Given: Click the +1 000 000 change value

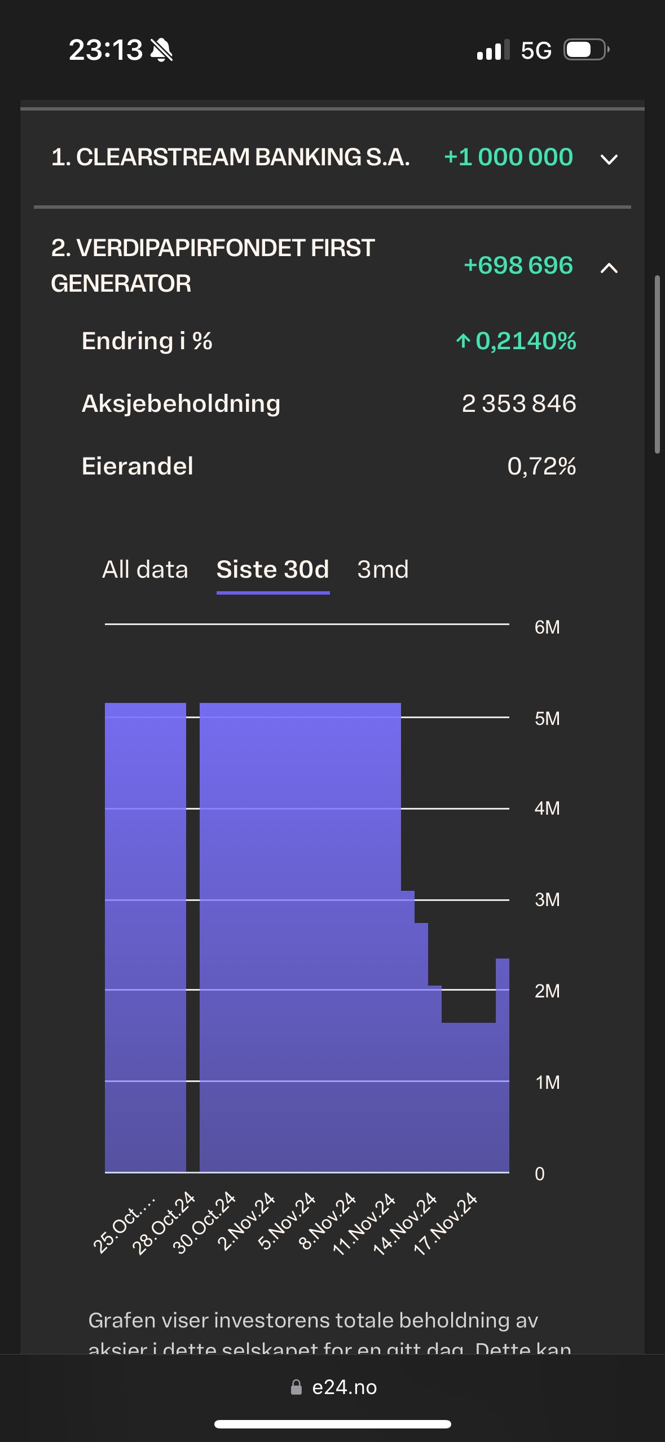Looking at the screenshot, I should click(508, 157).
